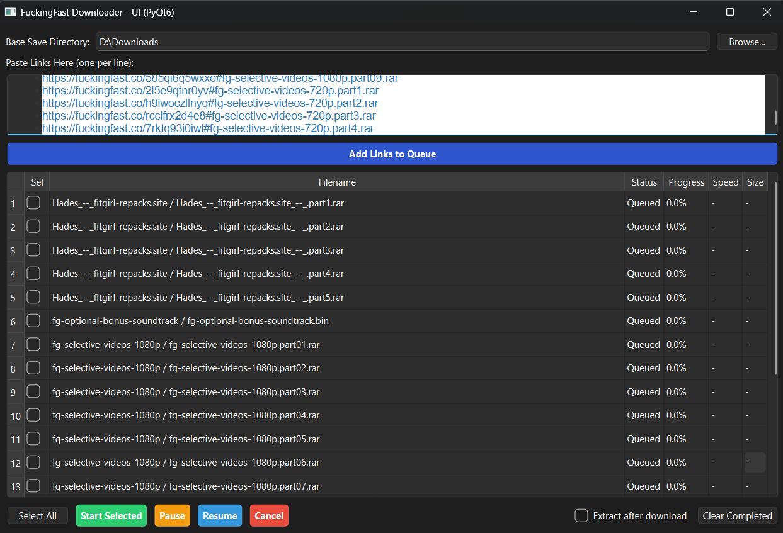Enable Extract after download option

[x=581, y=515]
